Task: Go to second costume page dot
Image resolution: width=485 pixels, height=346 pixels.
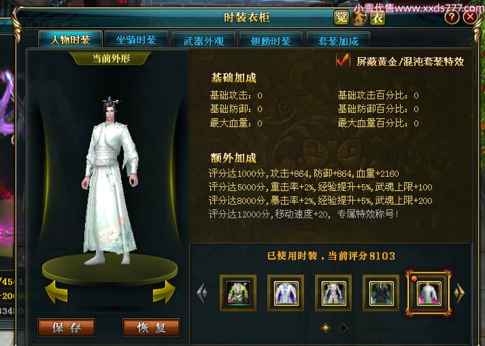Action: coord(343,328)
